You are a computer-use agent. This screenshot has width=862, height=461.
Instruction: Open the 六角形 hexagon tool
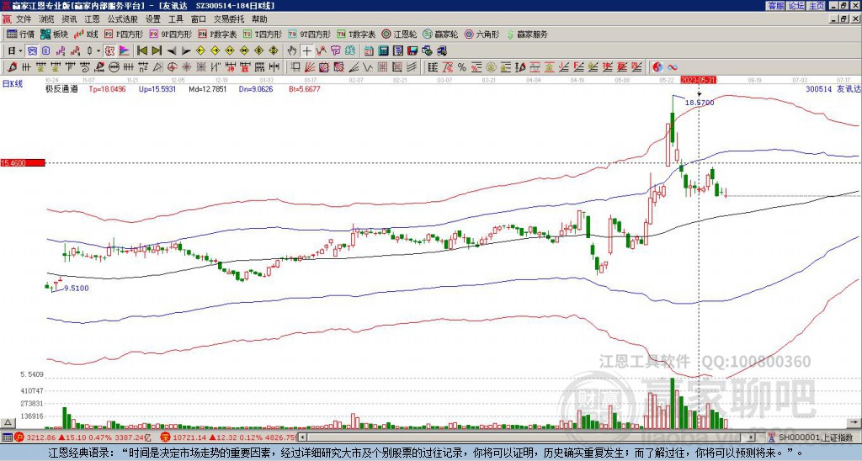tap(482, 34)
